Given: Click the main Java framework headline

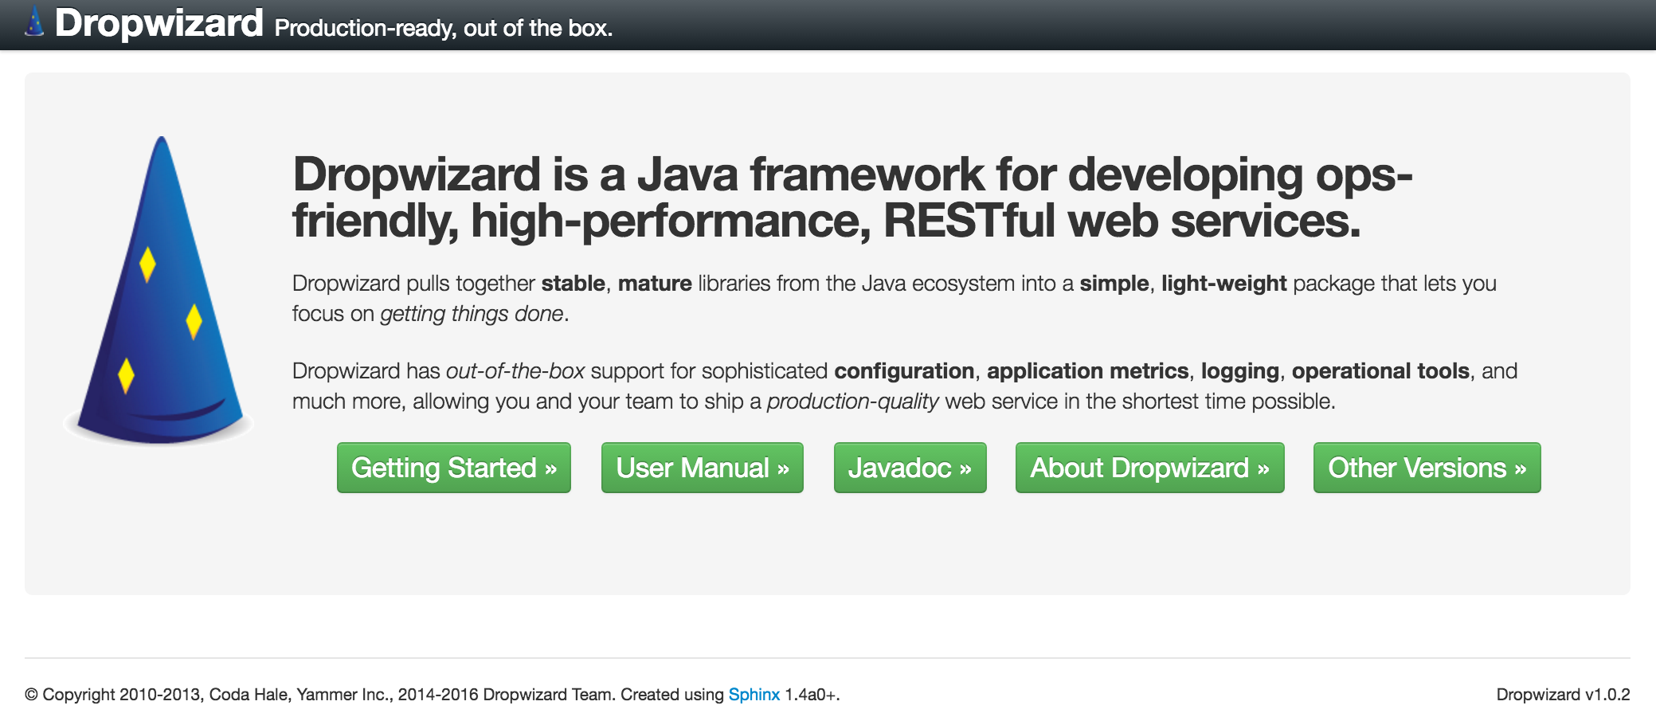Looking at the screenshot, I should (x=851, y=197).
